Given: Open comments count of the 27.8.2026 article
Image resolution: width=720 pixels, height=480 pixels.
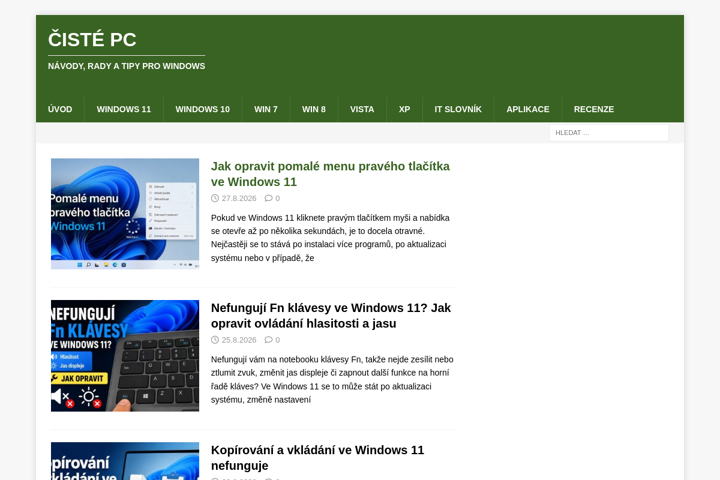Looking at the screenshot, I should (277, 199).
